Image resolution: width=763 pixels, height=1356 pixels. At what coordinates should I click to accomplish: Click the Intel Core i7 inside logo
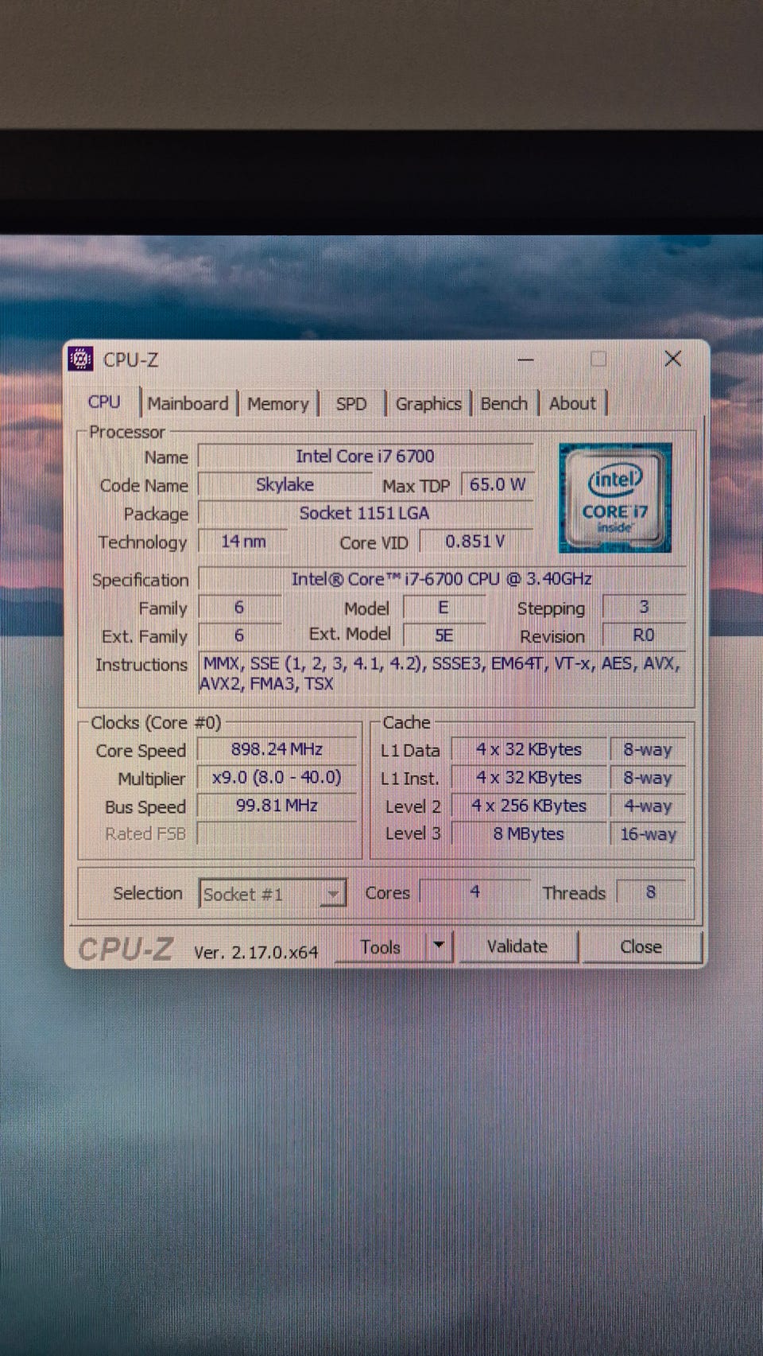point(615,498)
